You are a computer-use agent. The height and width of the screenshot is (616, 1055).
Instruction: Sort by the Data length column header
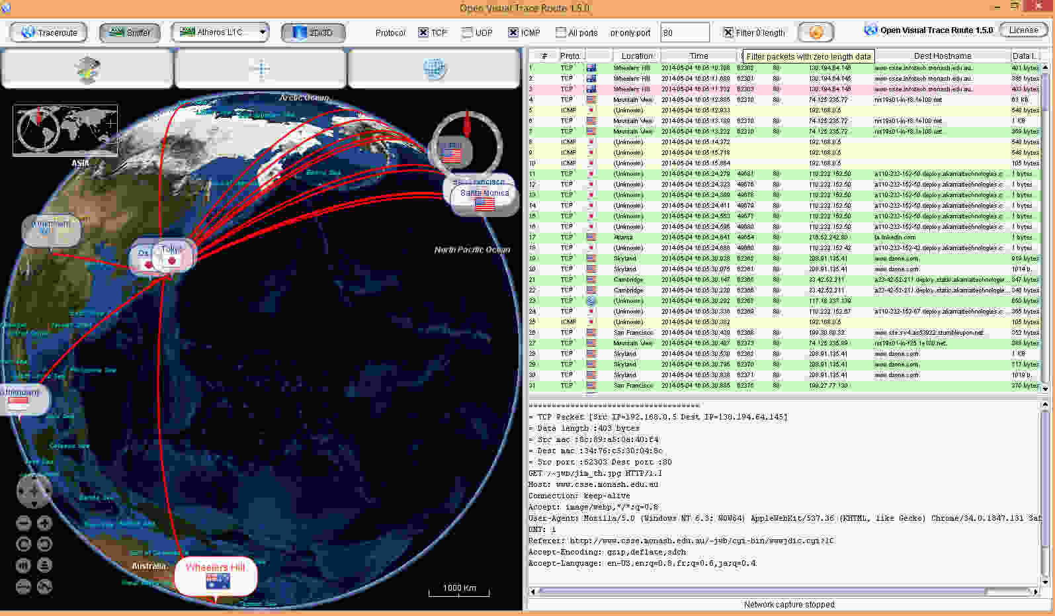(x=1026, y=56)
